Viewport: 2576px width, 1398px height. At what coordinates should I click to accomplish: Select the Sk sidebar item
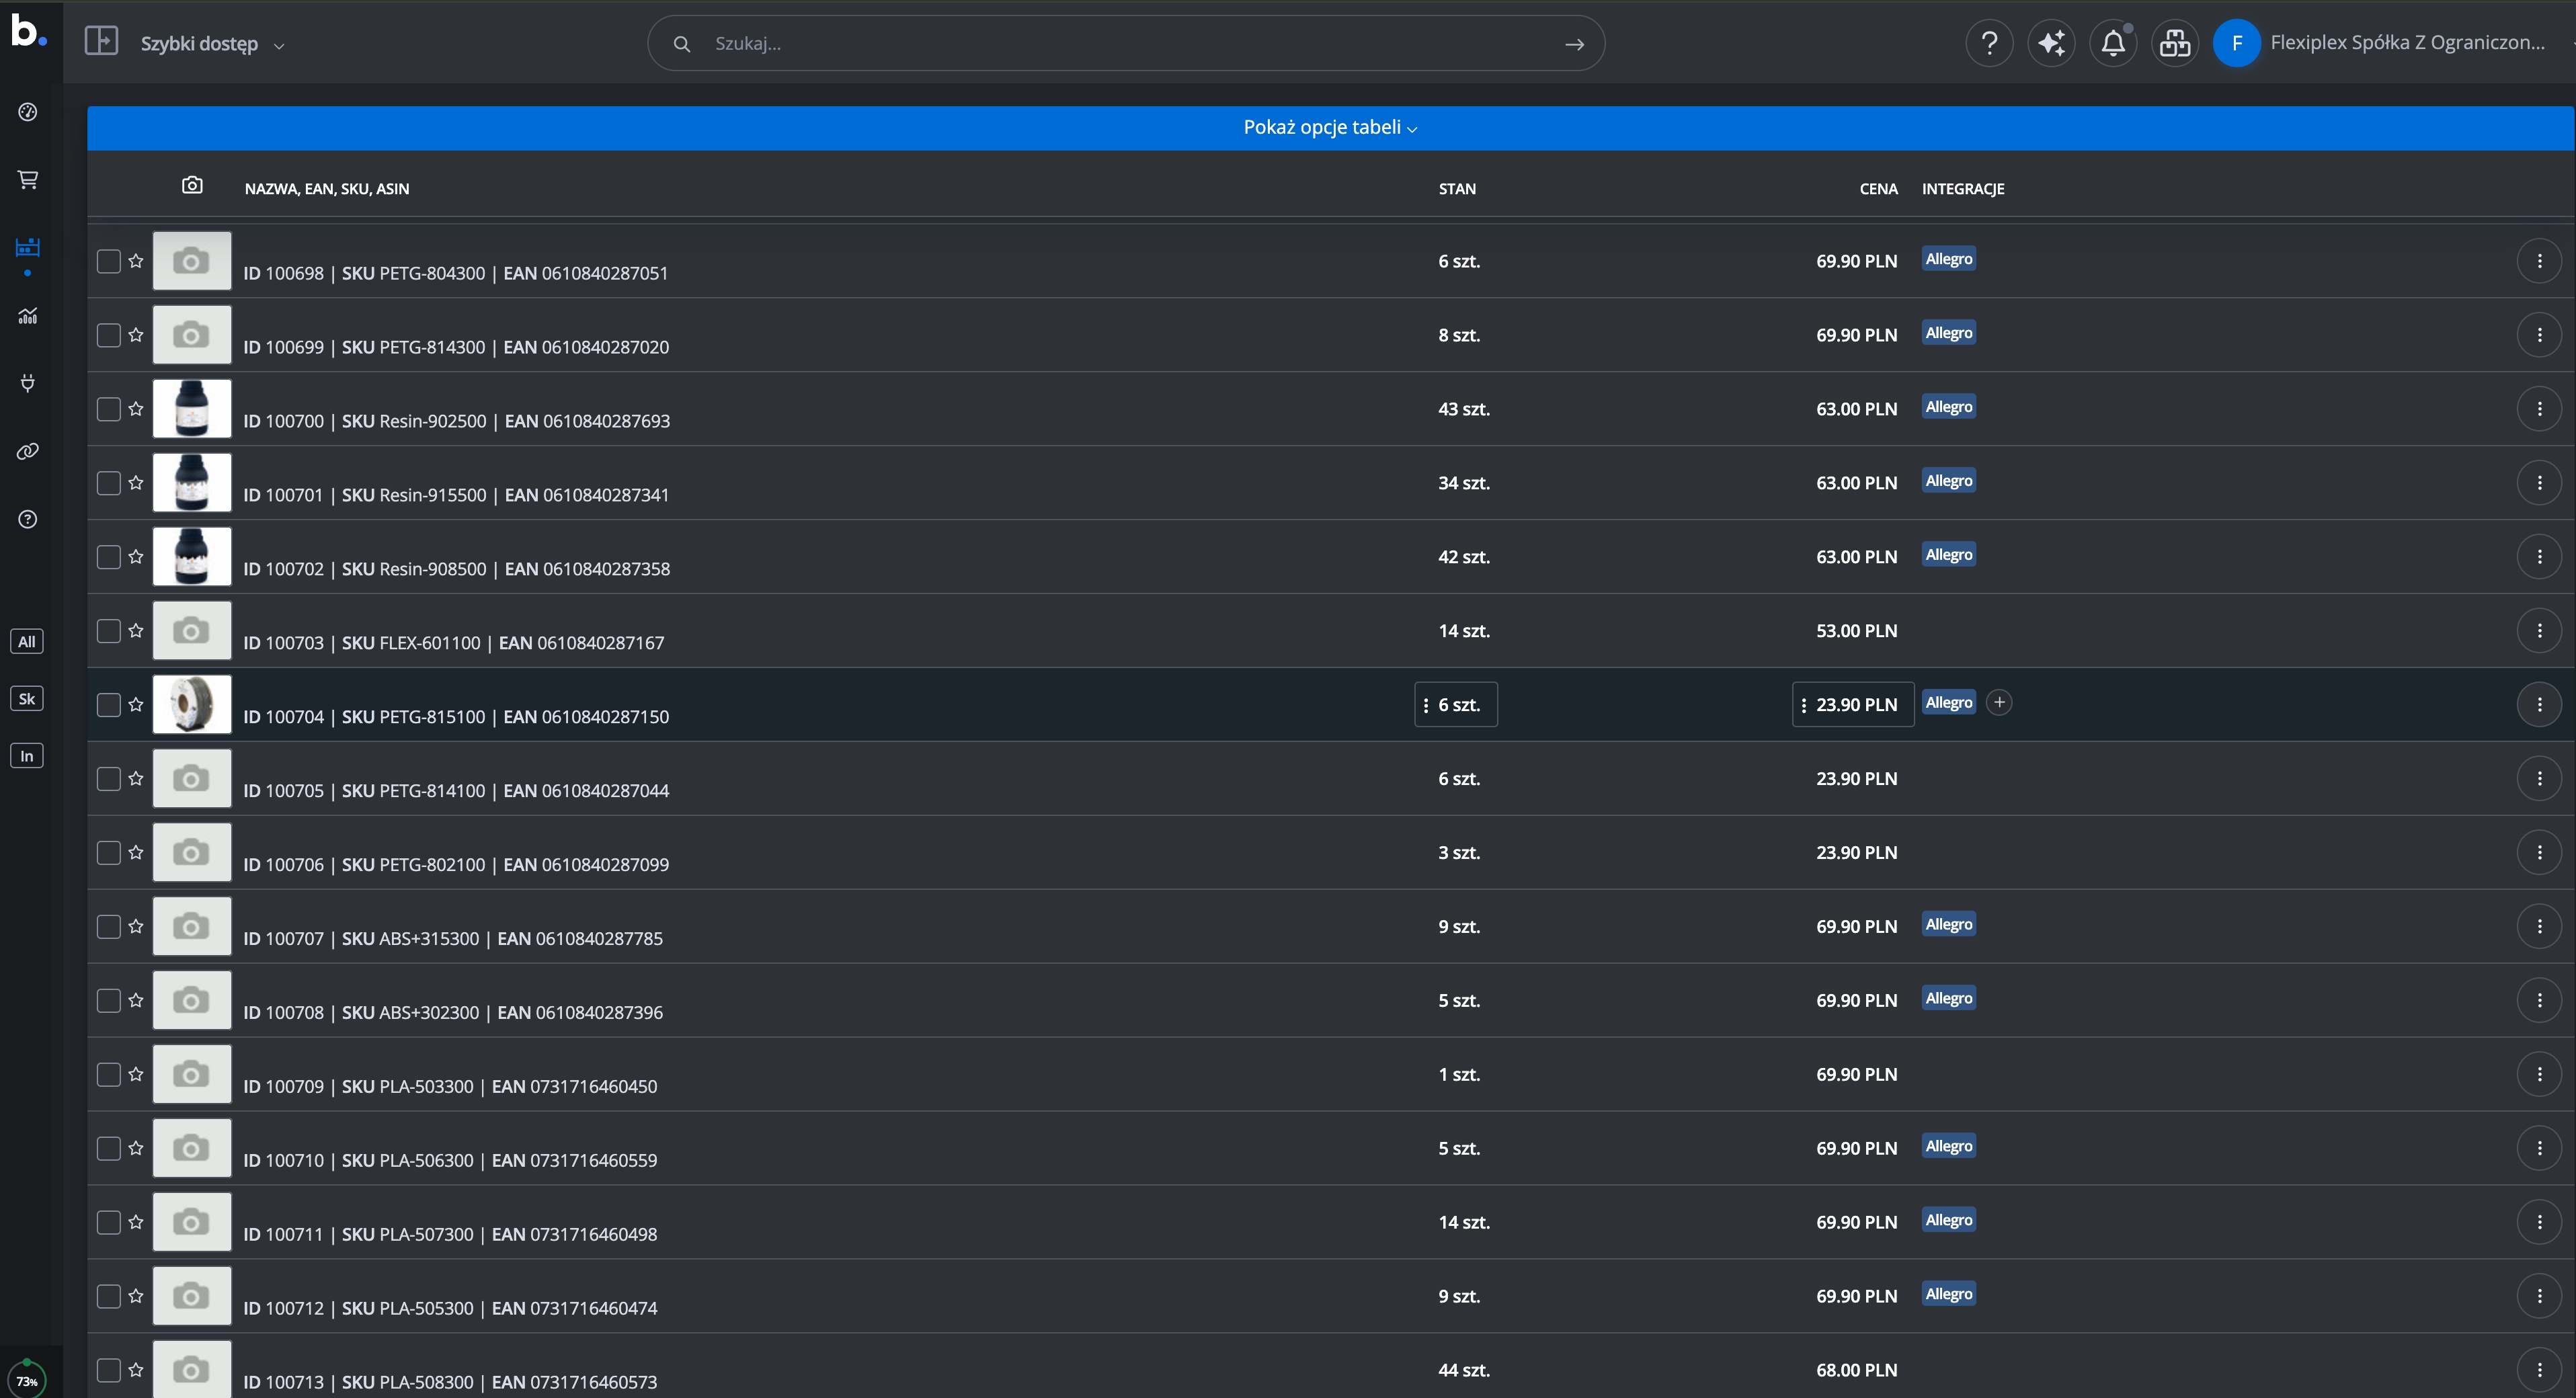point(27,699)
